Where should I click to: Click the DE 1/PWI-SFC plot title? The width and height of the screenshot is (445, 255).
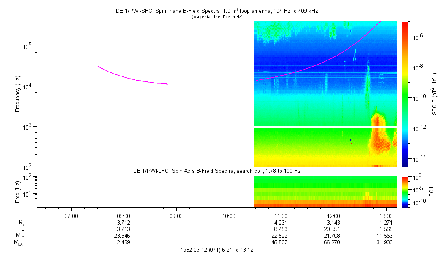(x=217, y=11)
